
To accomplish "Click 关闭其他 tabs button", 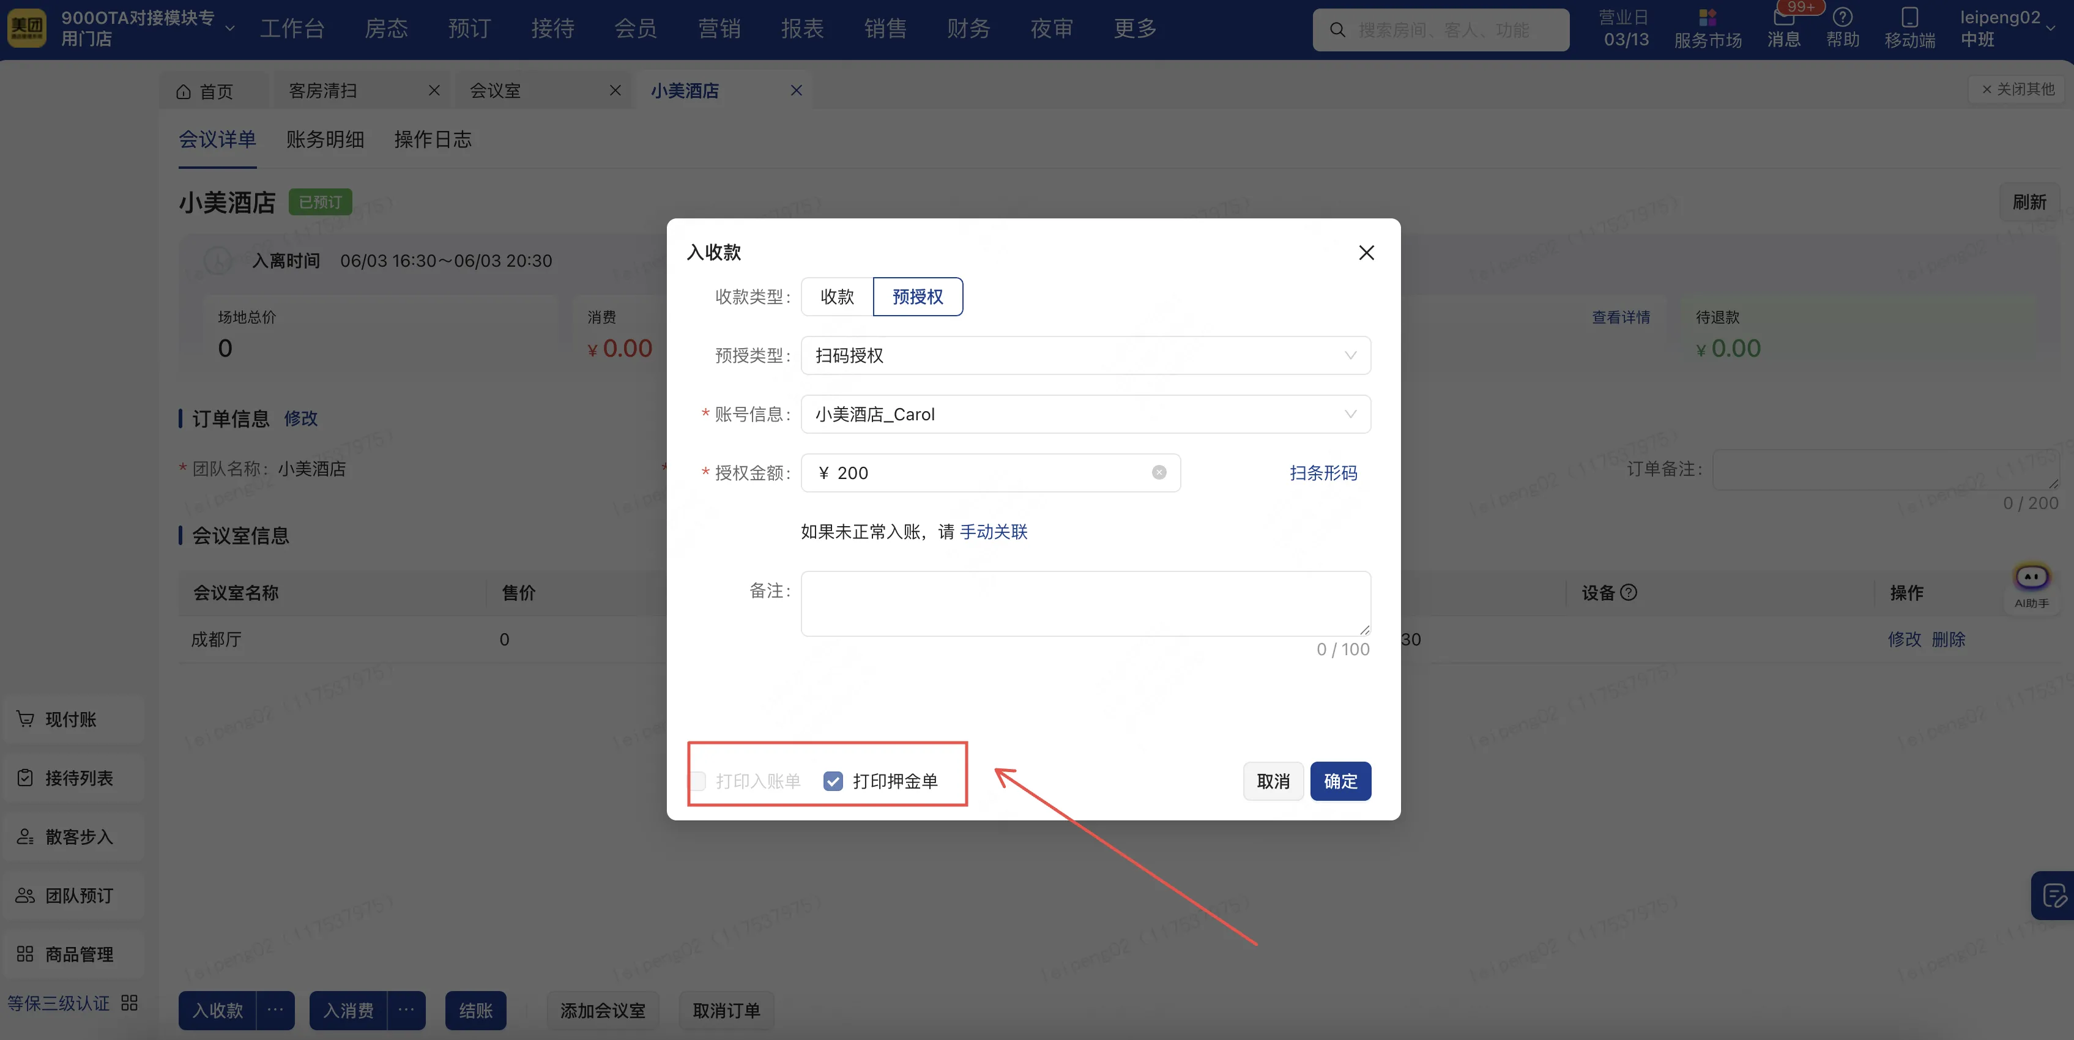I will tap(2018, 89).
